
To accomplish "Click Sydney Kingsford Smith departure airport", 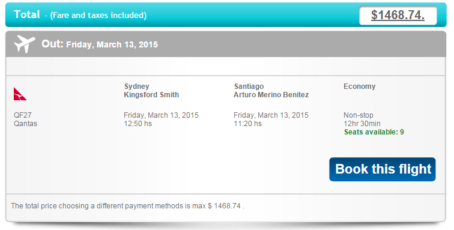I will pyautogui.click(x=151, y=90).
